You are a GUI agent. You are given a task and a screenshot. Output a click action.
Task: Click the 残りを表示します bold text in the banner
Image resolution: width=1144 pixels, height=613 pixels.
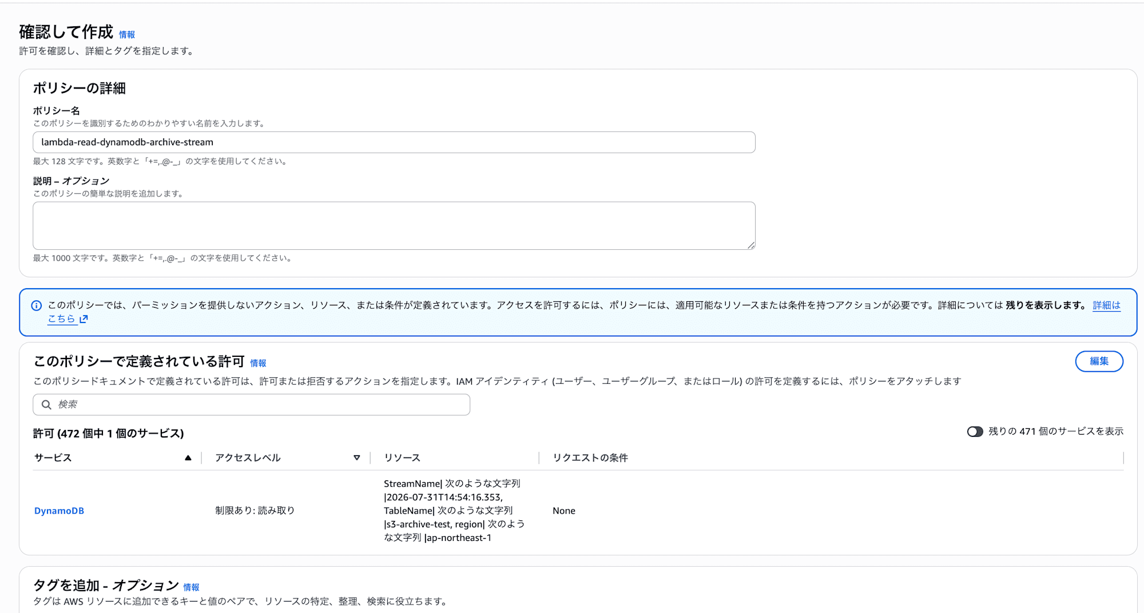click(x=1046, y=305)
